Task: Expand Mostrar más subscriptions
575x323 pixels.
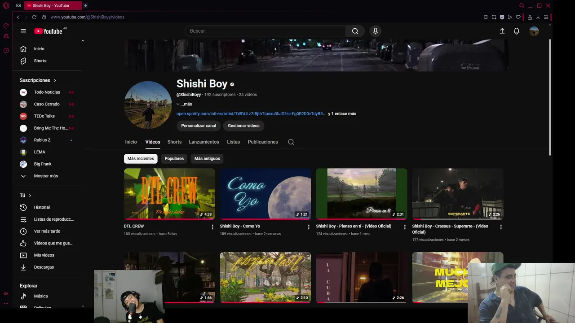Action: 47,176
